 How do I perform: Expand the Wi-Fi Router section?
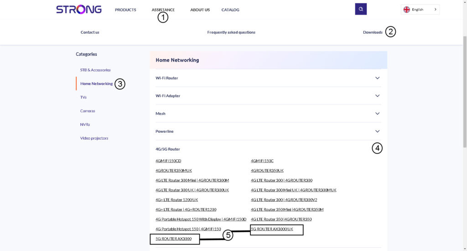tap(268, 78)
